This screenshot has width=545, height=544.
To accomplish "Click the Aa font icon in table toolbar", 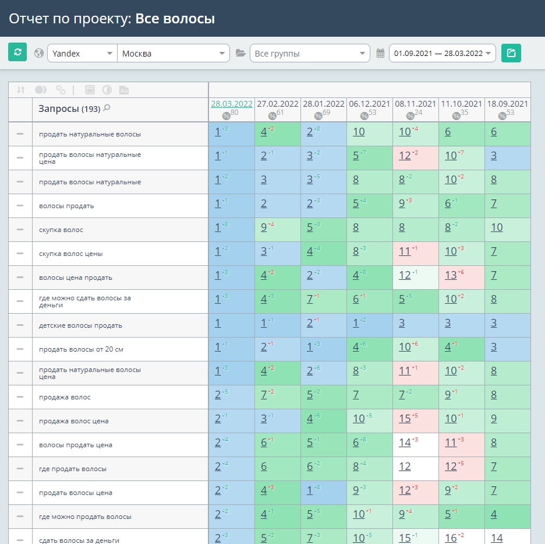I will tap(124, 90).
